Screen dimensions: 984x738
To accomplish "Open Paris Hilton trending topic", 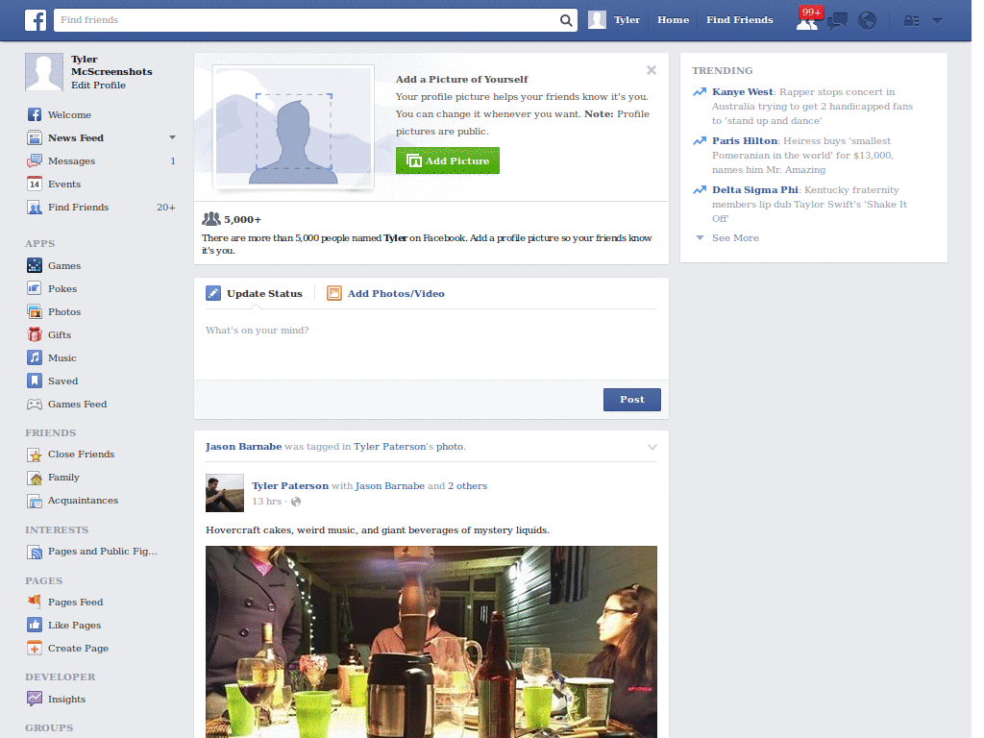I will pyautogui.click(x=745, y=140).
